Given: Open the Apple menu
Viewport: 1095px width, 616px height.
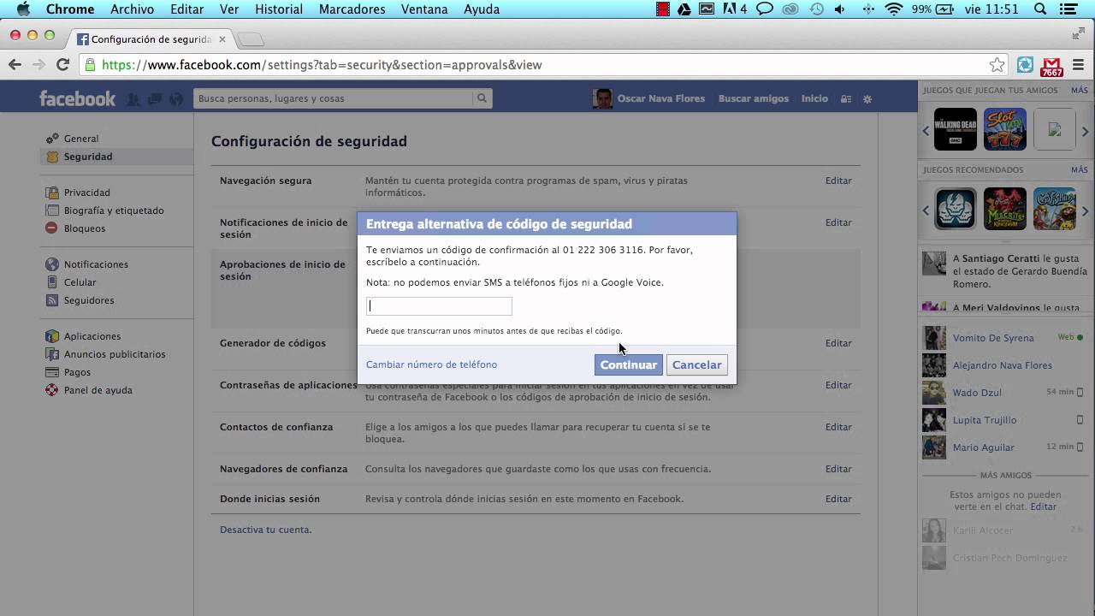Looking at the screenshot, I should coord(23,9).
